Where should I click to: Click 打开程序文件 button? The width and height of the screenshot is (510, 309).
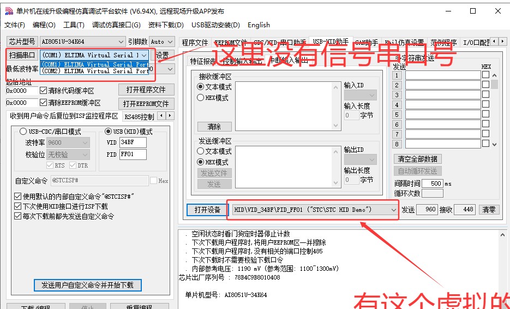pyautogui.click(x=146, y=90)
